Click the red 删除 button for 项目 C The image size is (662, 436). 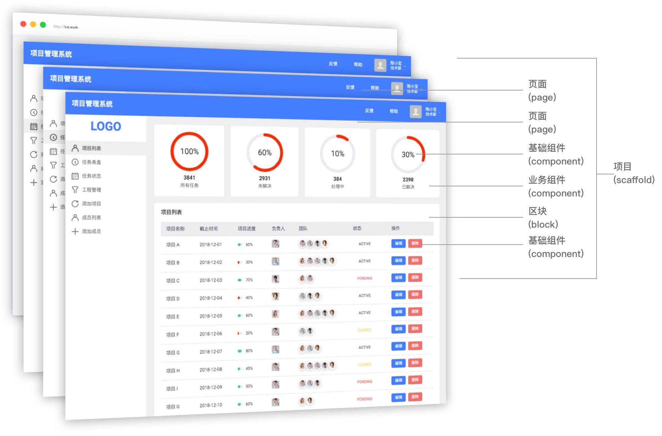[415, 277]
